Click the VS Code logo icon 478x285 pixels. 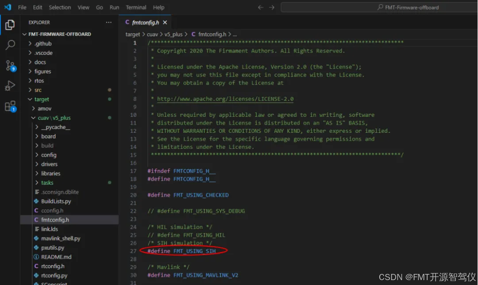point(8,7)
